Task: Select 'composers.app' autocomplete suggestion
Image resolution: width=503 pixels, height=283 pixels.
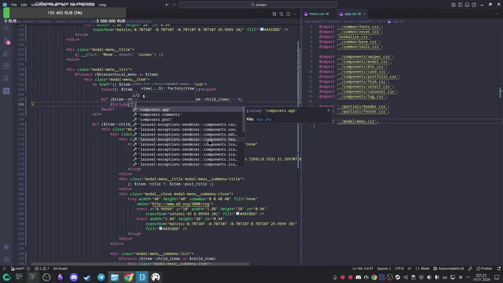Action: (188, 110)
